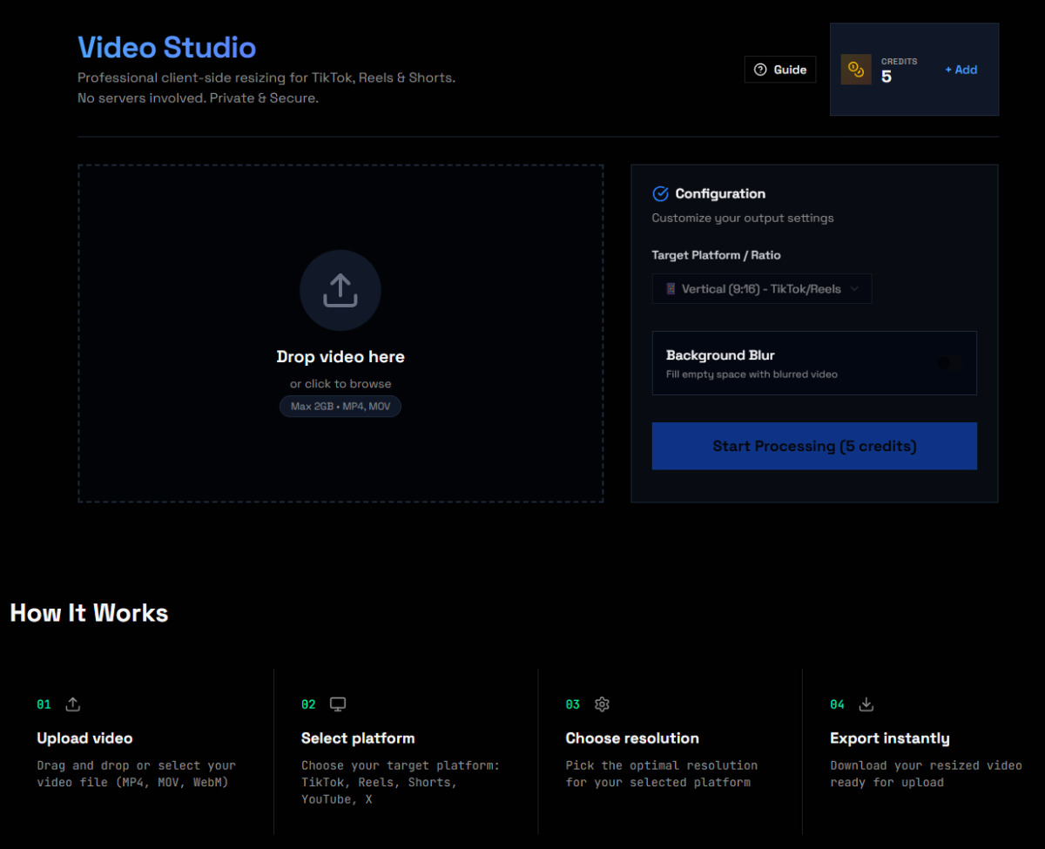Click the phone icon in platform selector
This screenshot has height=849, width=1045.
671,289
